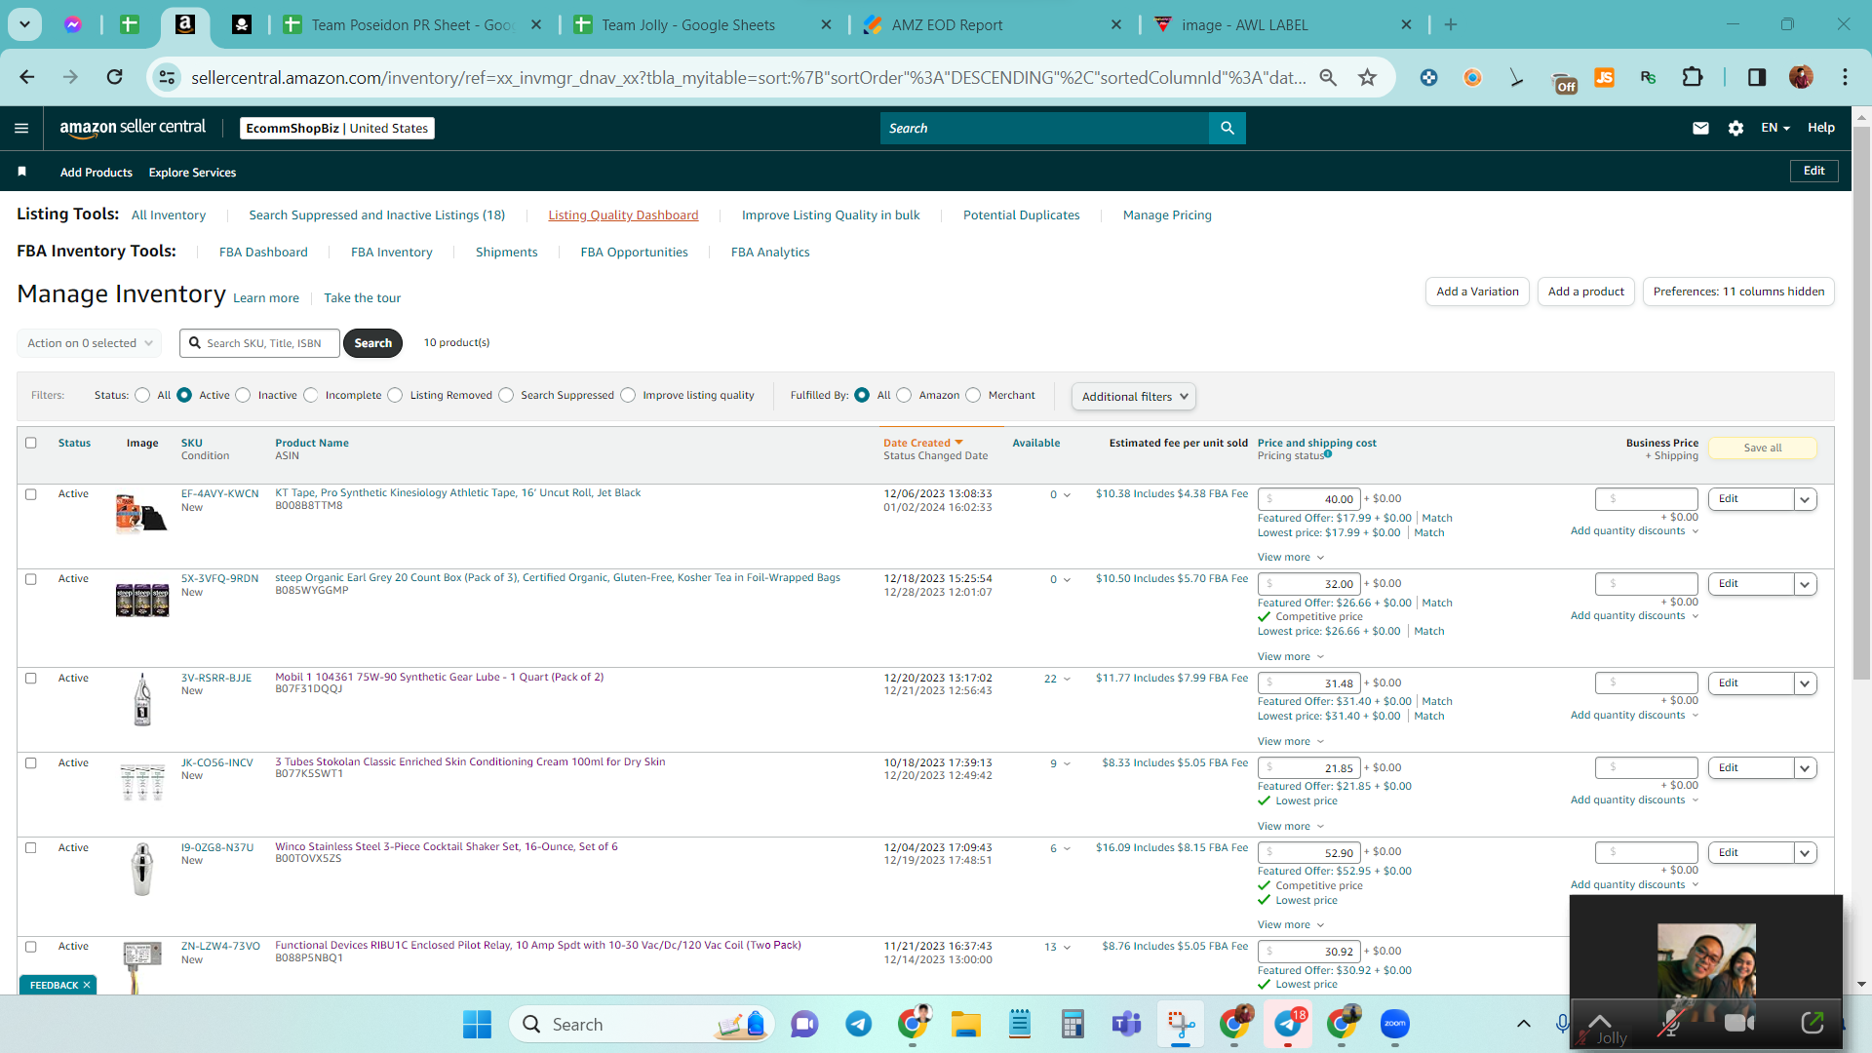Image resolution: width=1872 pixels, height=1053 pixels.
Task: Open Telegram from the taskbar
Action: [x=858, y=1024]
